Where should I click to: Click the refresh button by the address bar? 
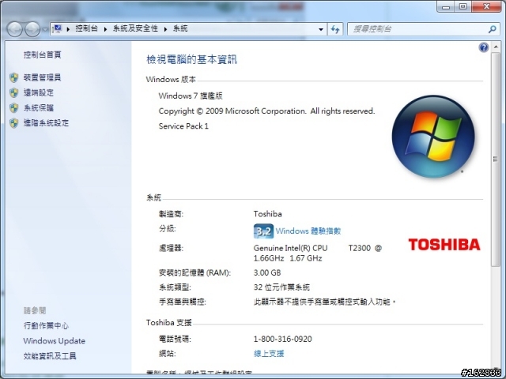[335, 29]
